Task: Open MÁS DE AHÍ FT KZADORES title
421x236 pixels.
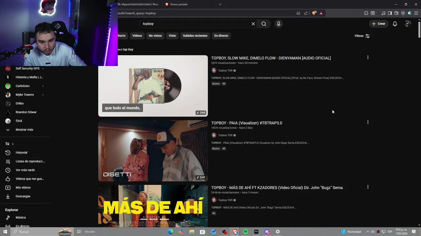Action: point(277,187)
